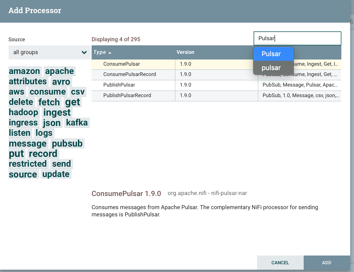Filter by the 'apache' tag
This screenshot has height=272, width=354.
click(x=60, y=71)
